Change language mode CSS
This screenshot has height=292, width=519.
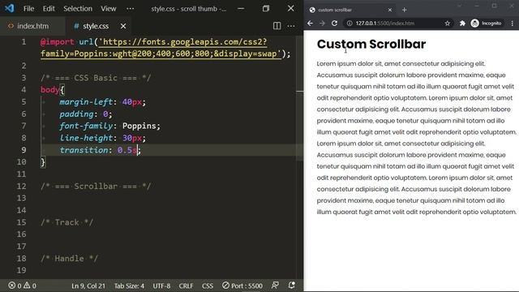click(x=208, y=286)
